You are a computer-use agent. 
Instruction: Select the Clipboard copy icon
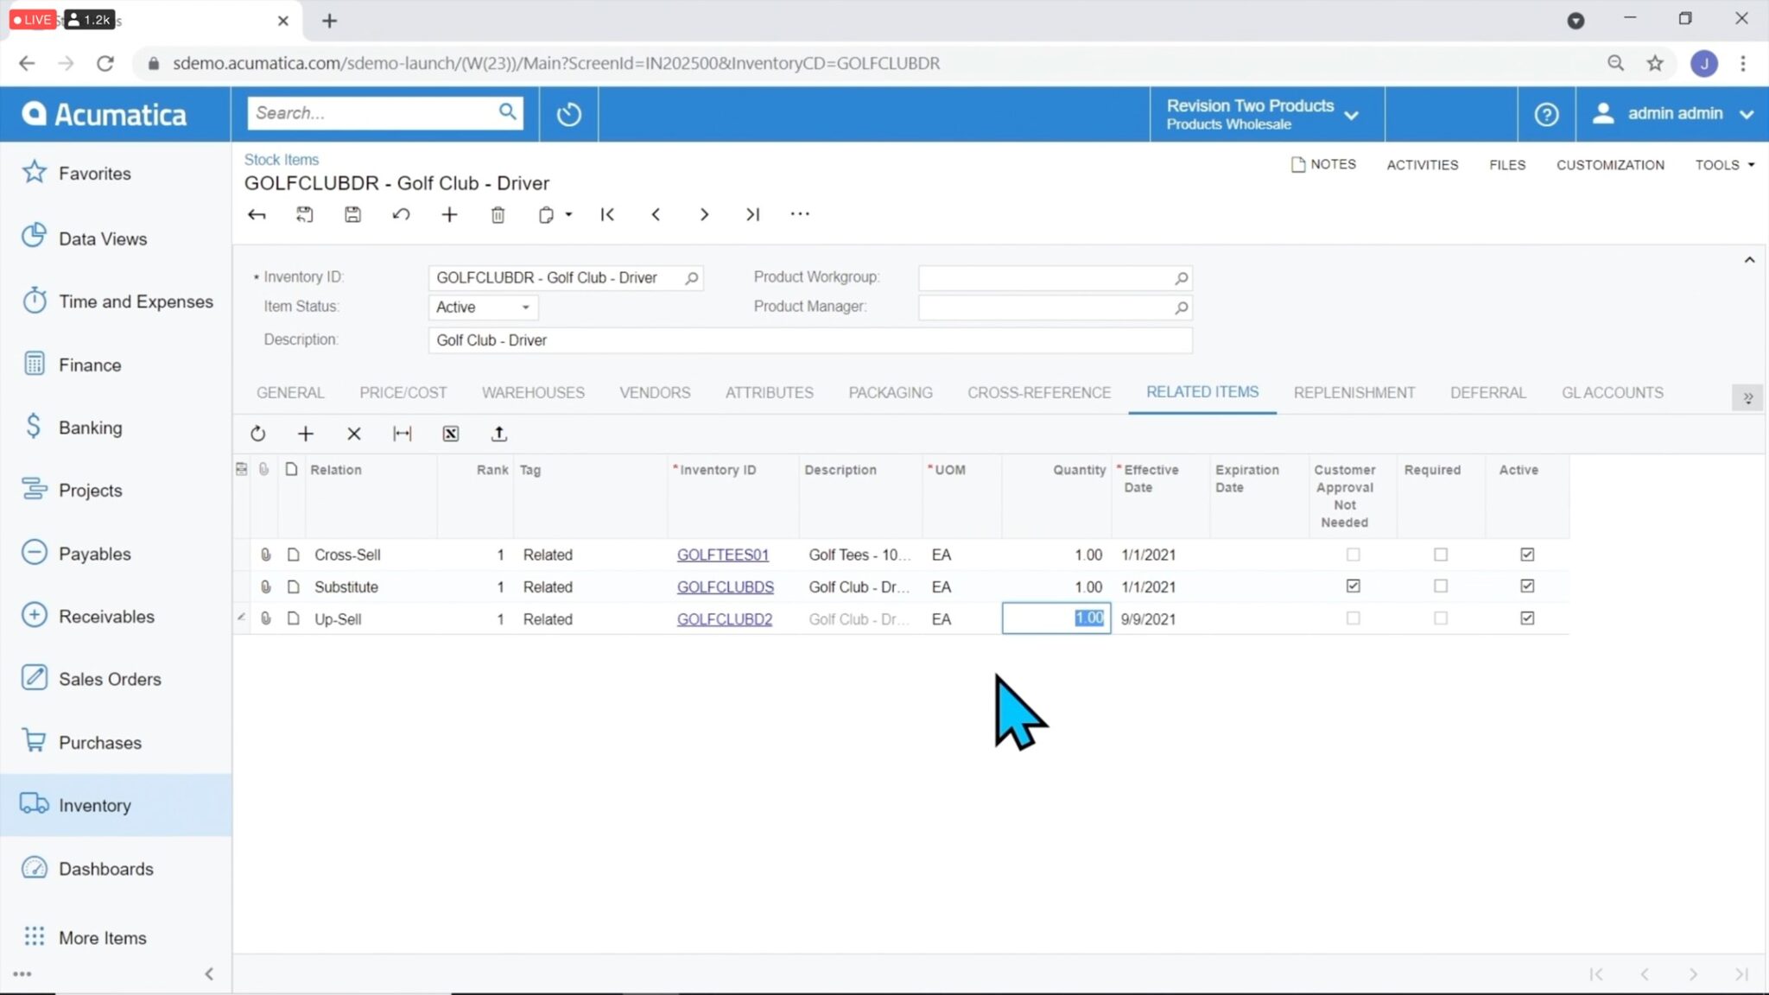pos(546,214)
